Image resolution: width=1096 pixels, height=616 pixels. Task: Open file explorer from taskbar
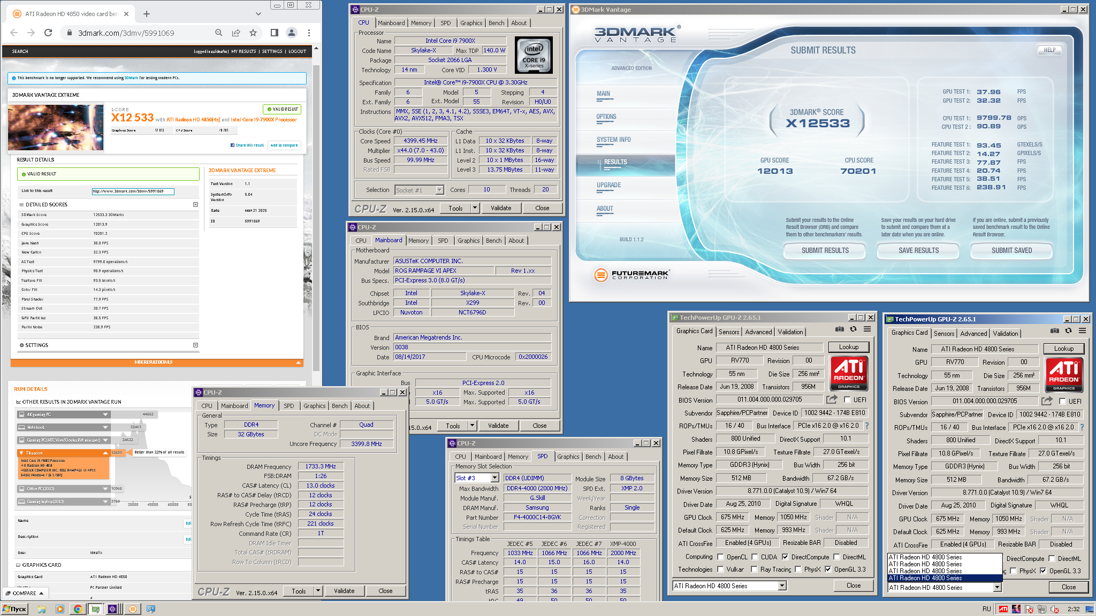42,609
